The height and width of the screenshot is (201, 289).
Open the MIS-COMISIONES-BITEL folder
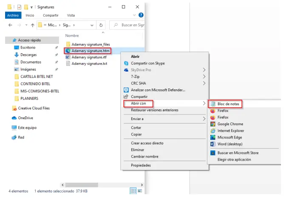point(40,91)
